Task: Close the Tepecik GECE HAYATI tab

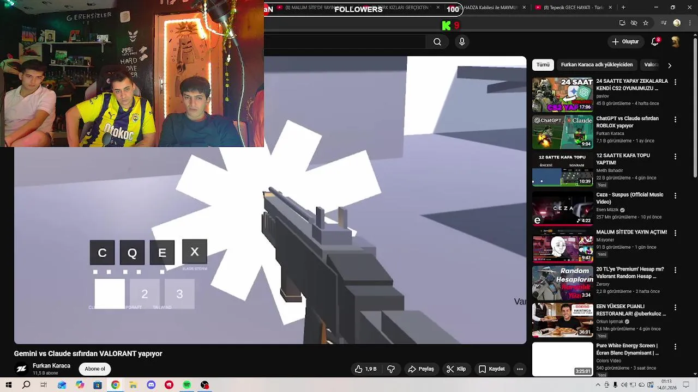Action: (x=610, y=8)
